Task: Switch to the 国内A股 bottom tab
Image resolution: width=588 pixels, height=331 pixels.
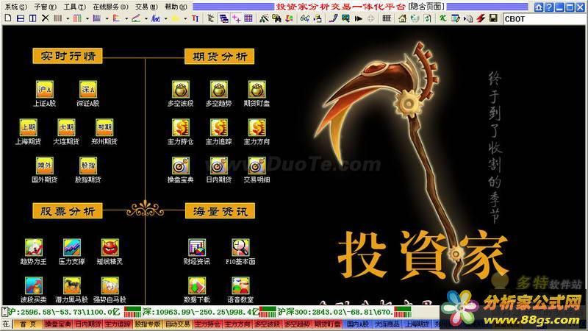Action: tap(358, 324)
